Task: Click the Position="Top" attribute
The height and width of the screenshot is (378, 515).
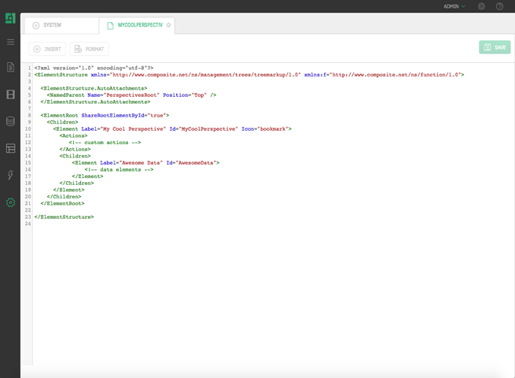Action: click(x=185, y=95)
